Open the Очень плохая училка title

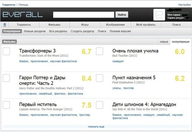(x=135, y=51)
